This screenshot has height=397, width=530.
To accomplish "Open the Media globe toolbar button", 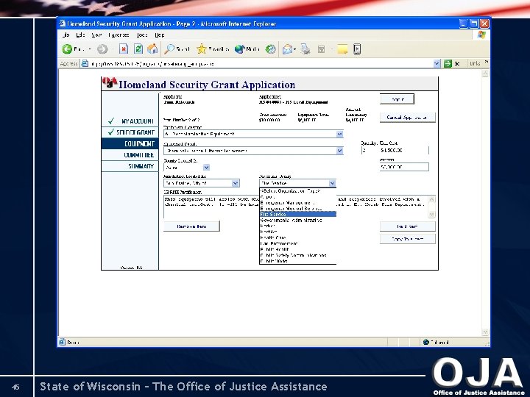I will tap(247, 49).
